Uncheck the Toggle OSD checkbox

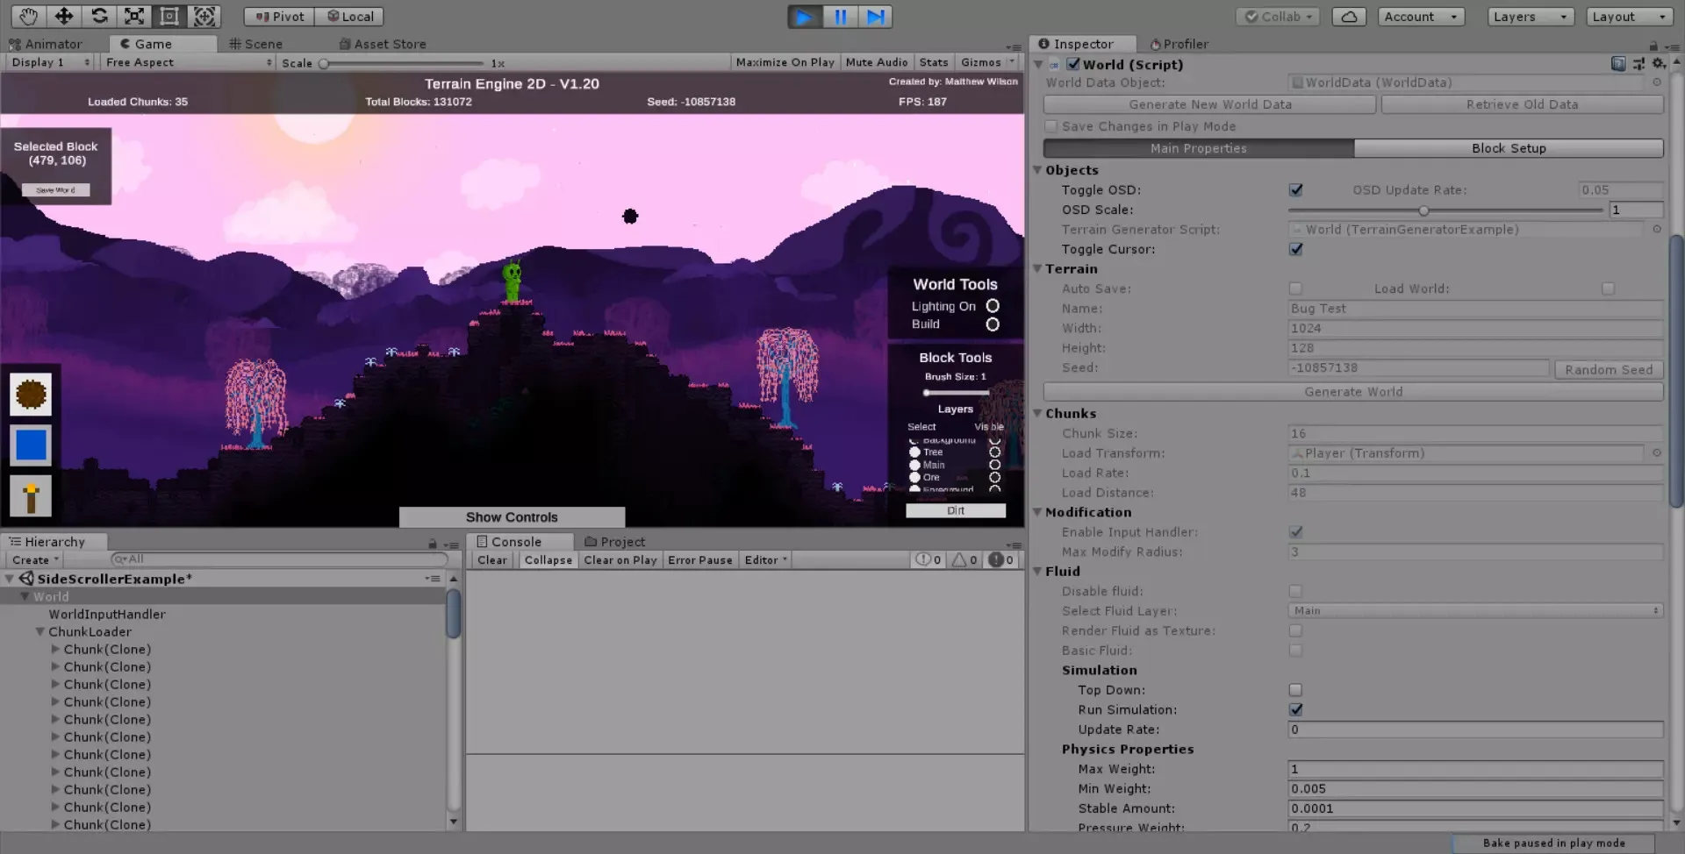[x=1295, y=190]
